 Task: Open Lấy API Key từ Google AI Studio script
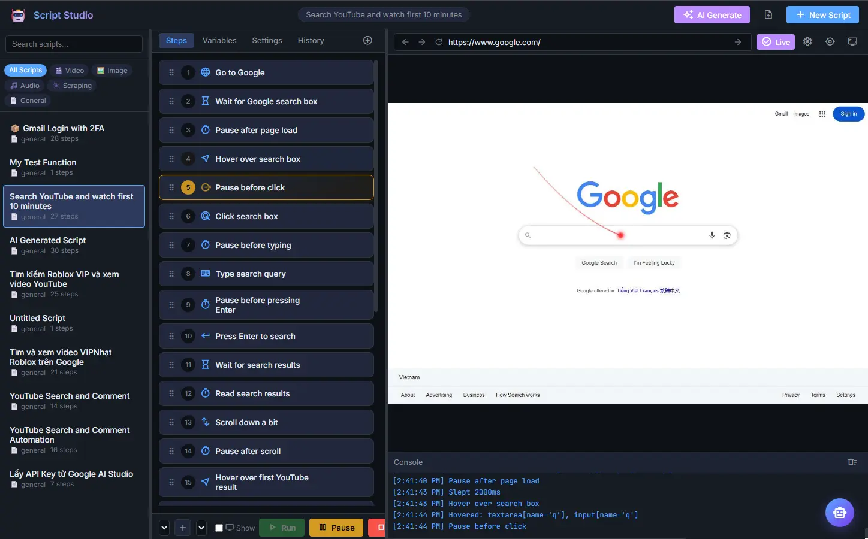[74, 479]
